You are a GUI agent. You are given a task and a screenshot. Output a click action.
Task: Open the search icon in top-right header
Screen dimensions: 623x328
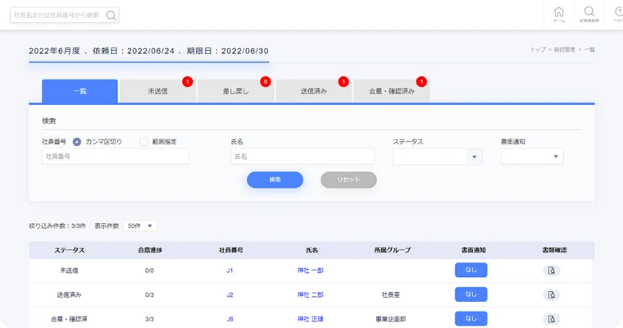coord(589,14)
